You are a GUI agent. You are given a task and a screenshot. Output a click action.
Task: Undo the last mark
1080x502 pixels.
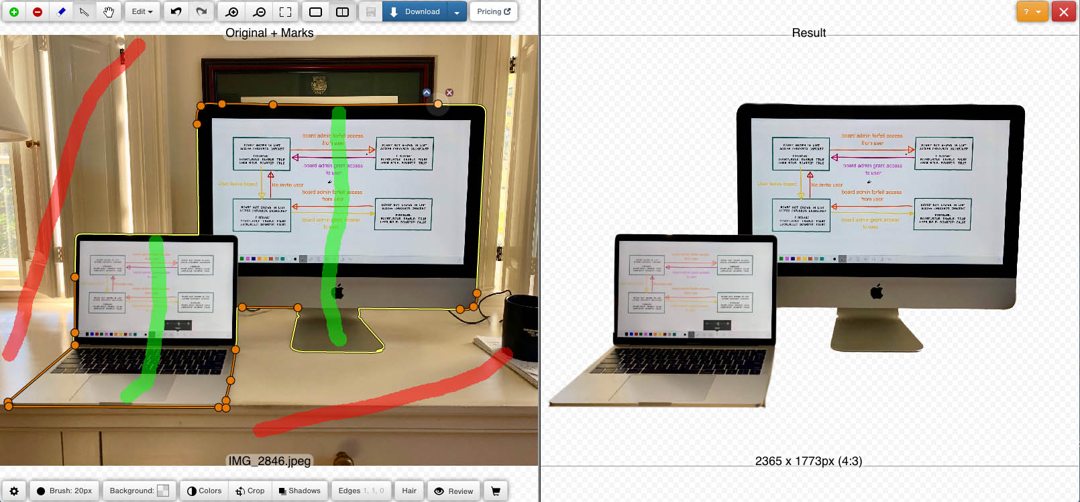point(176,12)
